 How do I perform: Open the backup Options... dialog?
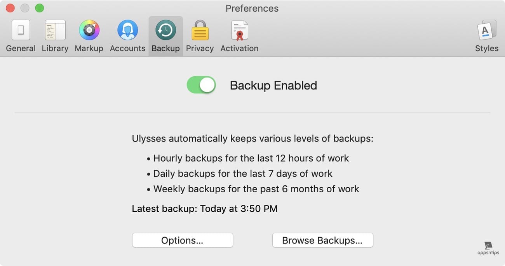click(182, 240)
